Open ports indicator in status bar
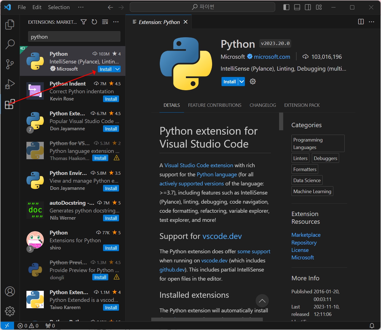 pos(50,326)
